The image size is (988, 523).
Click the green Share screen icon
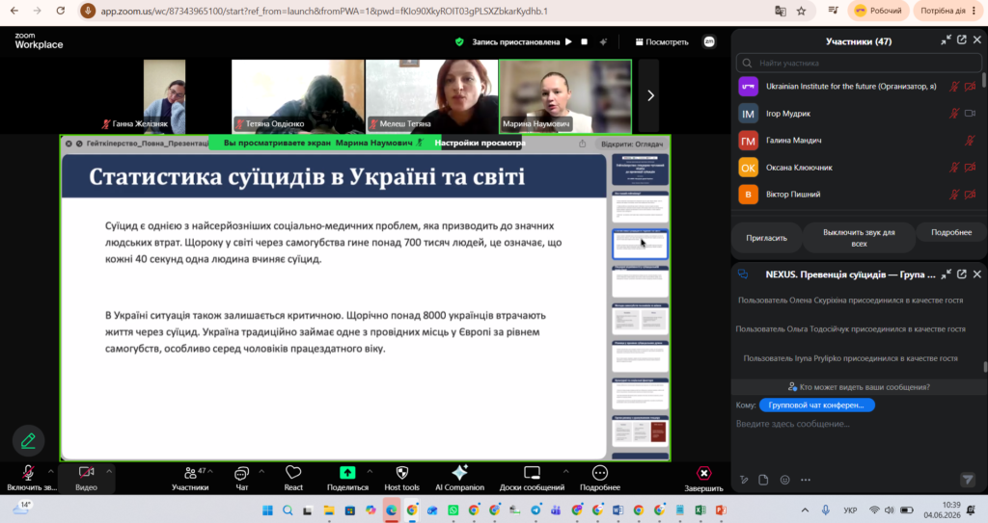tap(347, 473)
